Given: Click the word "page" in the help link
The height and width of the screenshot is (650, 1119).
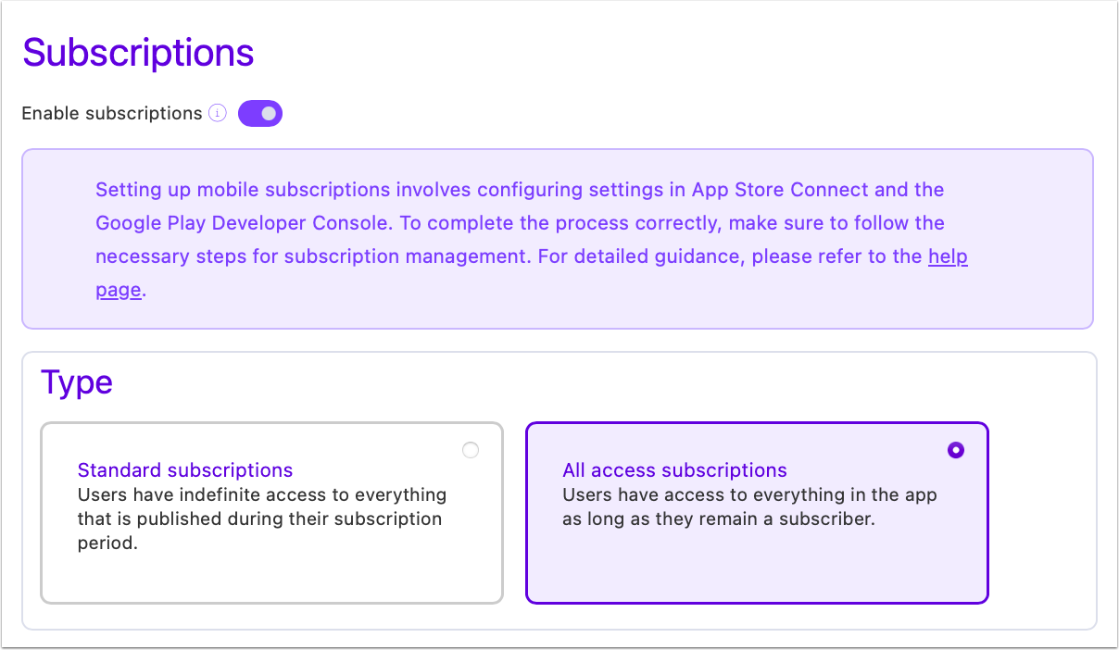Looking at the screenshot, I should 119,290.
